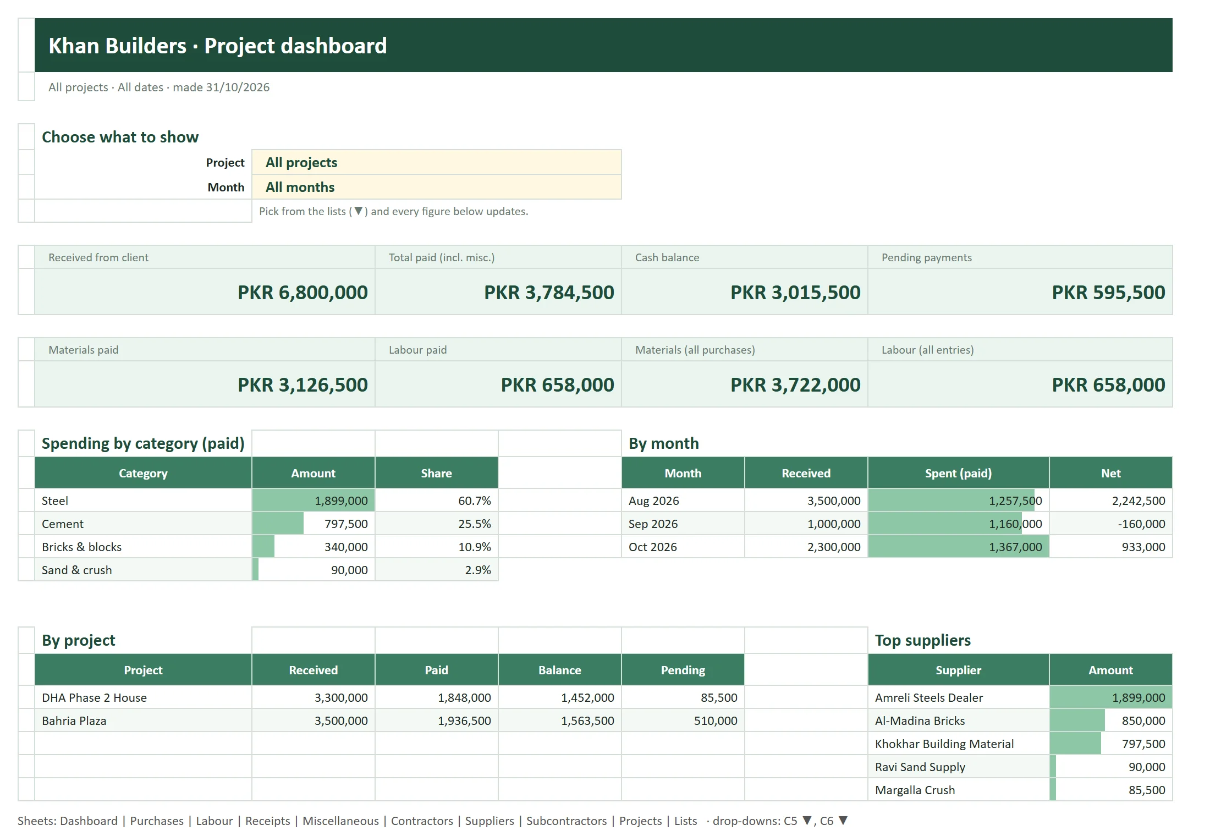The width and height of the screenshot is (1210, 836).
Task: Select the Khan Builders Project dashboard title
Action: [x=218, y=46]
